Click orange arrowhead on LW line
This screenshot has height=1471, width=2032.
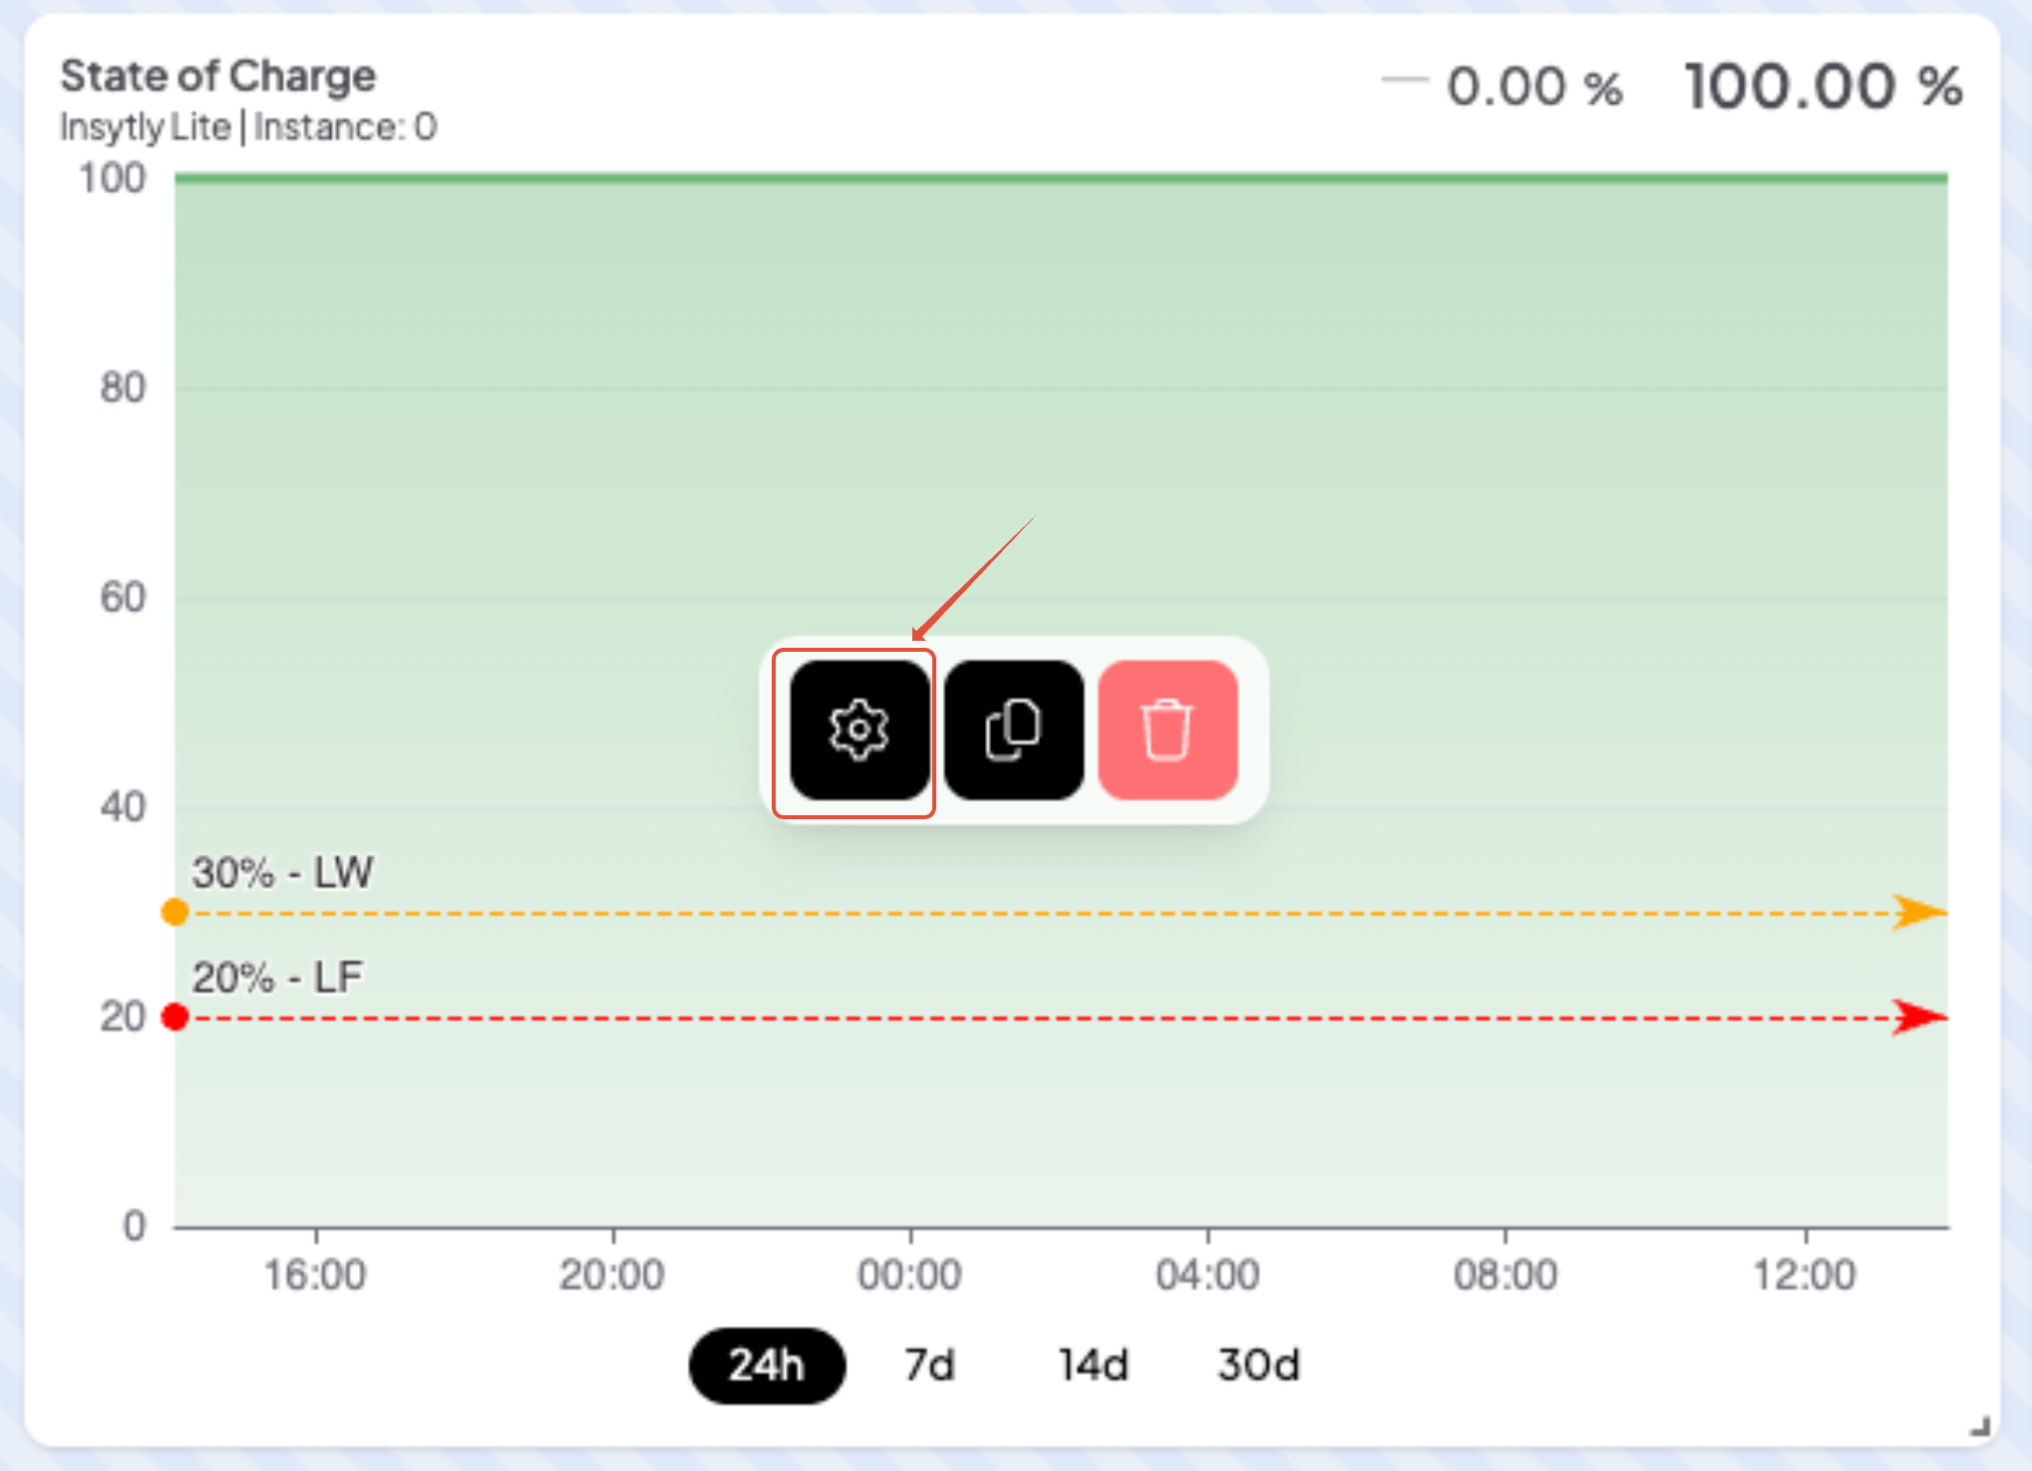(x=1917, y=912)
